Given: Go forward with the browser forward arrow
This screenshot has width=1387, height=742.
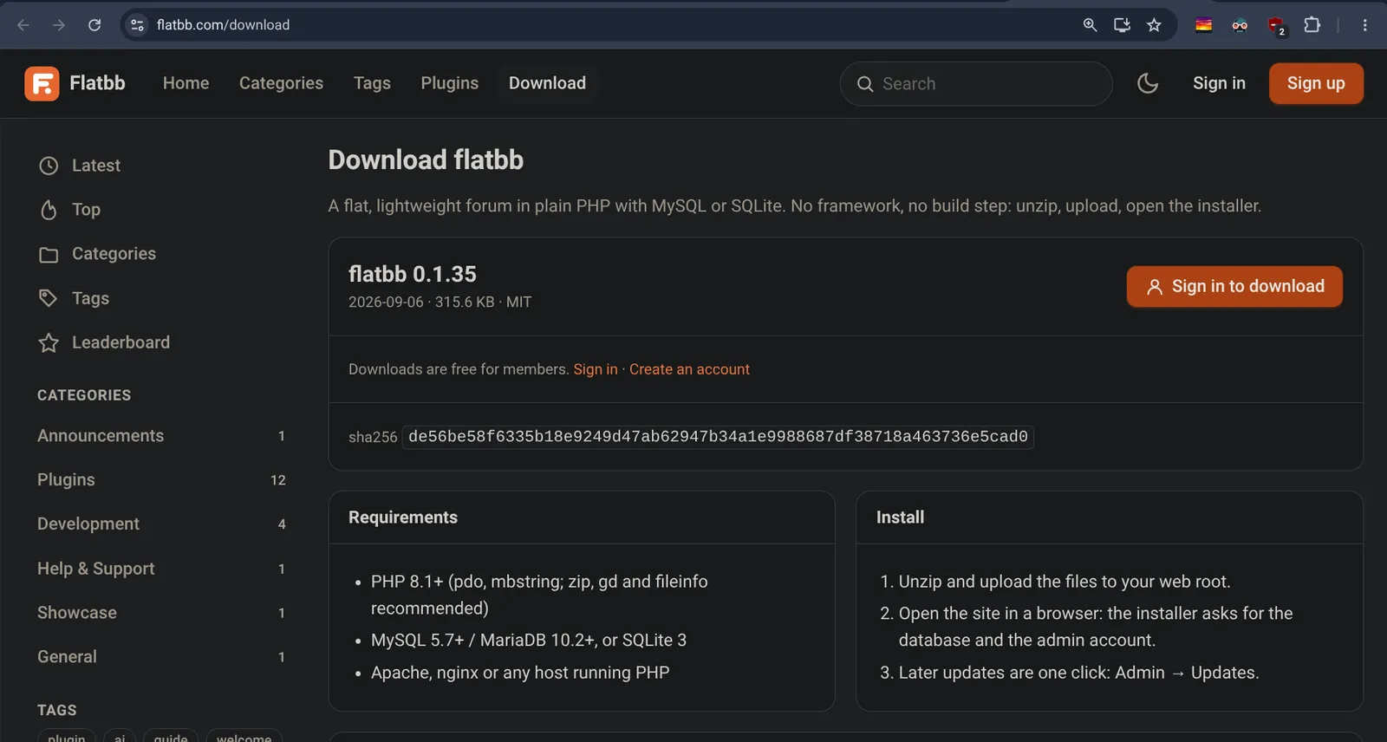Looking at the screenshot, I should [x=59, y=25].
